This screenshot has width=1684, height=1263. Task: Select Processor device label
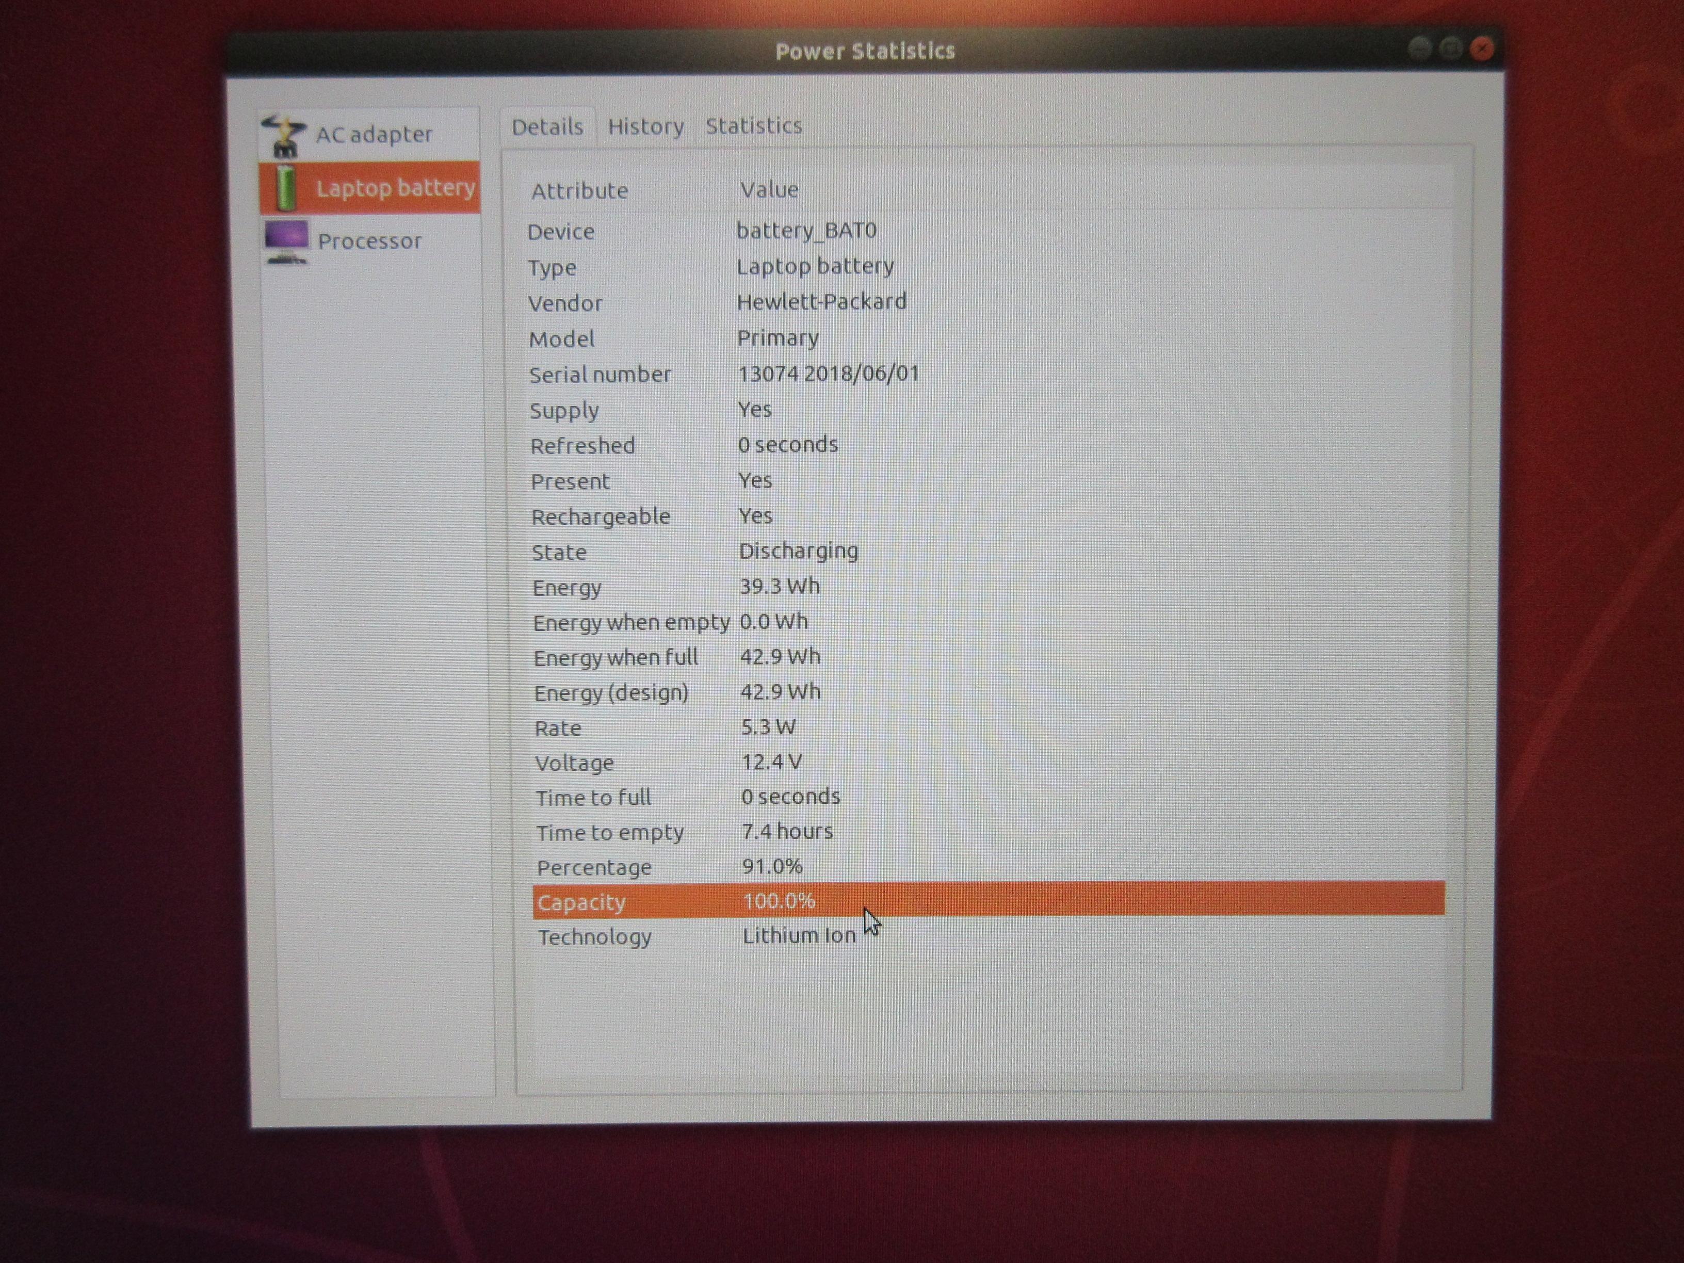tap(369, 241)
